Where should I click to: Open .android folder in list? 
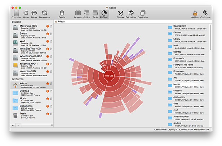pyautogui.click(x=188, y=124)
